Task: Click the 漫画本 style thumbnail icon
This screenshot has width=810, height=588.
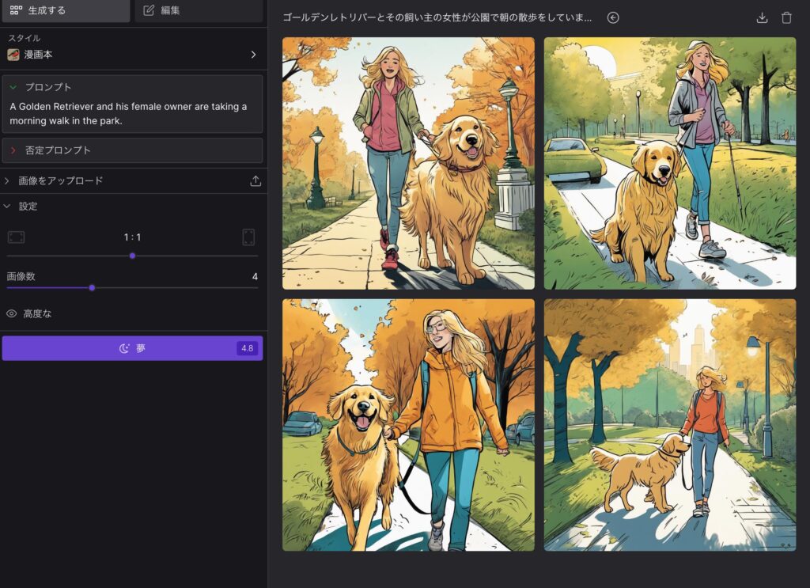Action: pos(13,55)
